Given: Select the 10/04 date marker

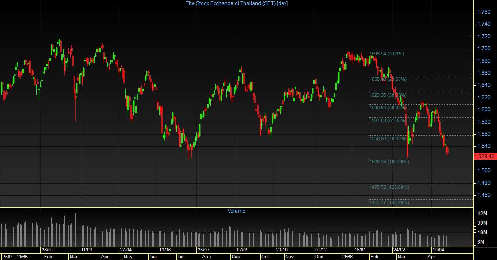Looking at the screenshot, I should pos(439,250).
